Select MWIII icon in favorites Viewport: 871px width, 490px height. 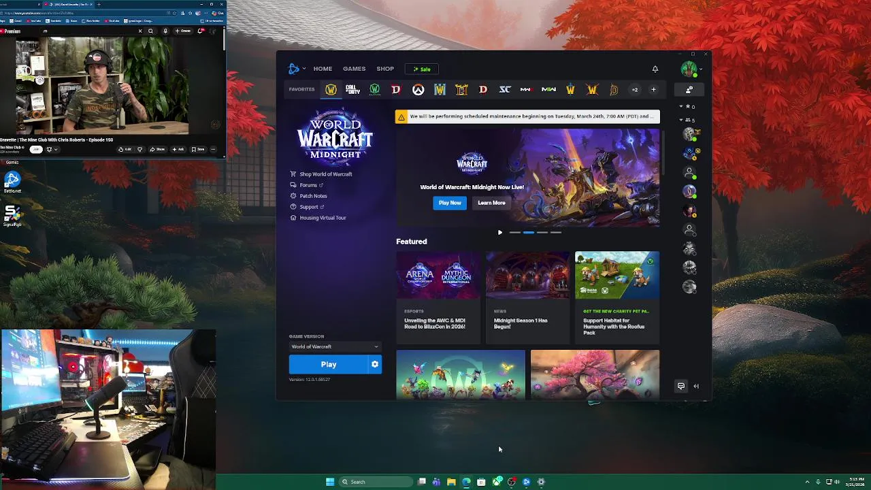[526, 89]
